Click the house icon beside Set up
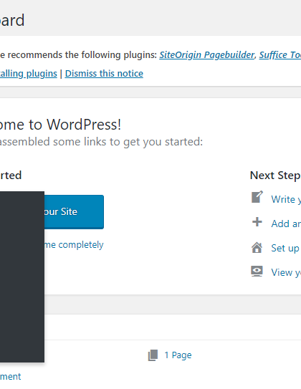The height and width of the screenshot is (389, 301). click(257, 247)
